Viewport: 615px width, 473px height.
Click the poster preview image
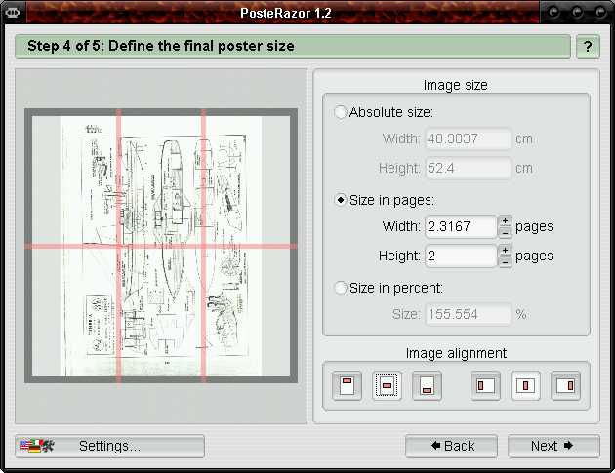pyautogui.click(x=160, y=245)
